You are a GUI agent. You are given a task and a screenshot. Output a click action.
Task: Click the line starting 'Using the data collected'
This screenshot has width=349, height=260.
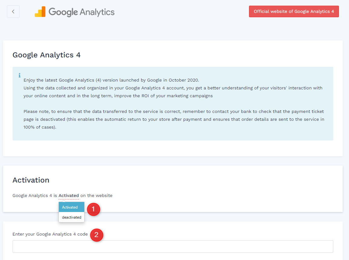coord(173,88)
